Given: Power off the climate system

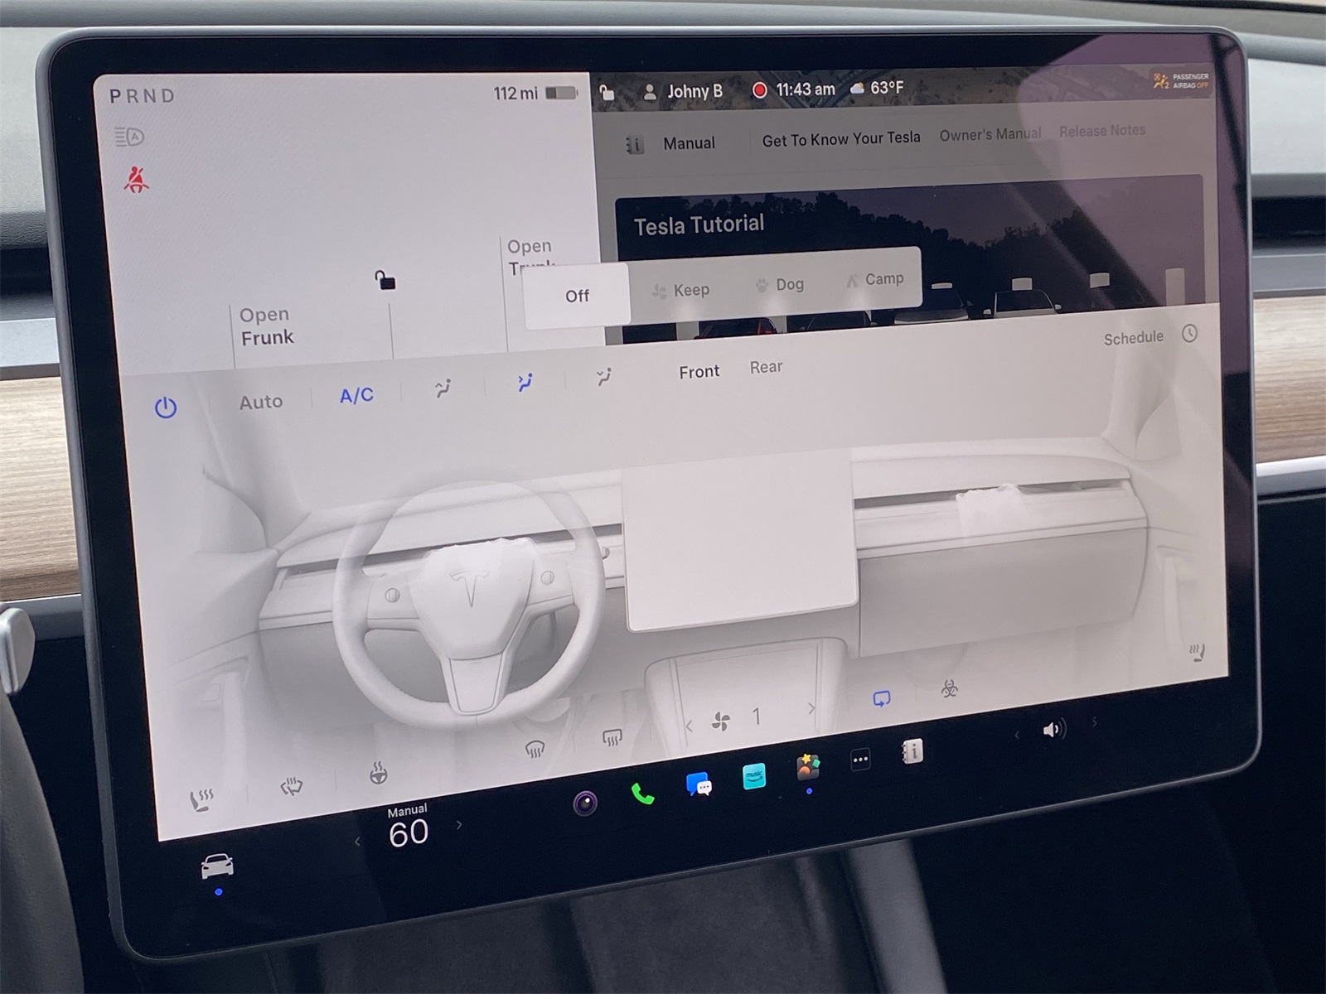Looking at the screenshot, I should tap(165, 405).
